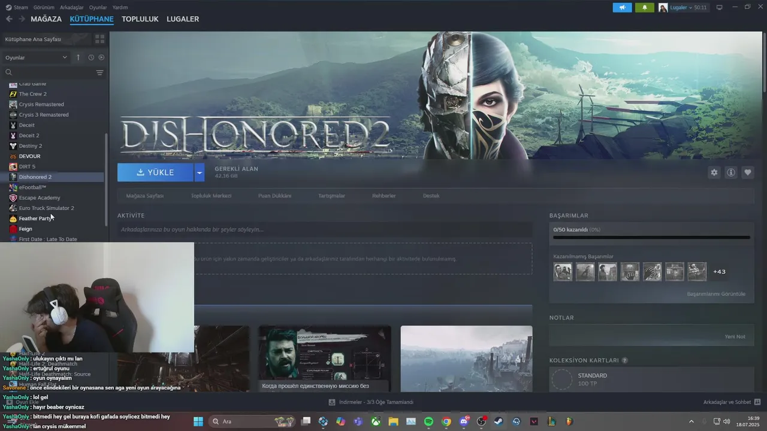
Task: Open Discord from the taskbar
Action: click(x=464, y=421)
